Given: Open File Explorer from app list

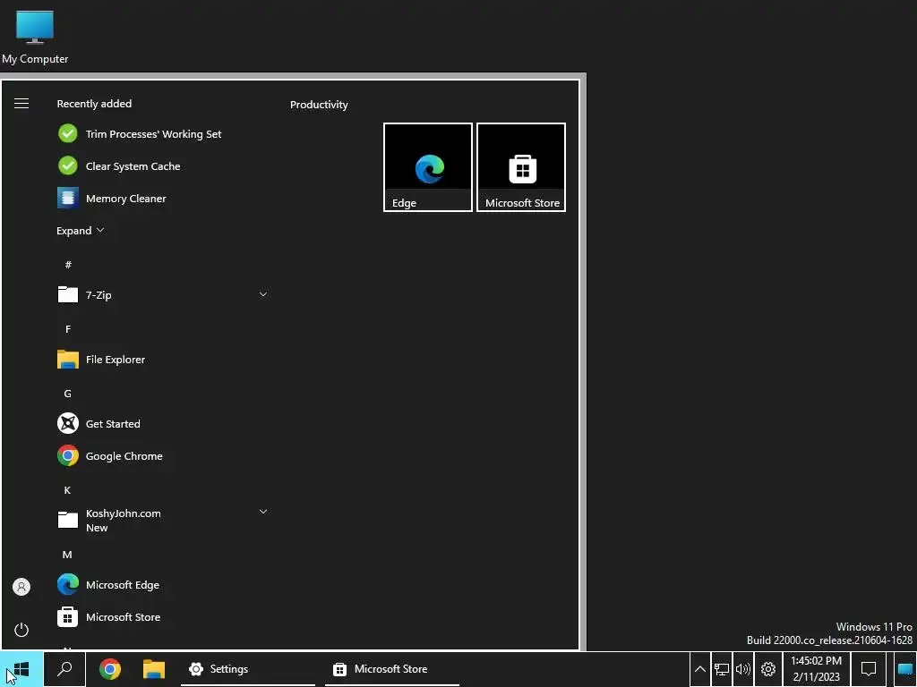Looking at the screenshot, I should coord(164,360).
